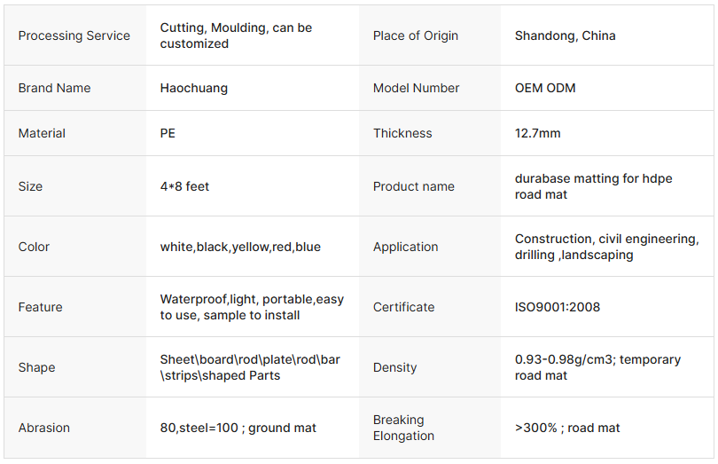Click the Application label cell
The height and width of the screenshot is (464, 718).
tap(406, 247)
